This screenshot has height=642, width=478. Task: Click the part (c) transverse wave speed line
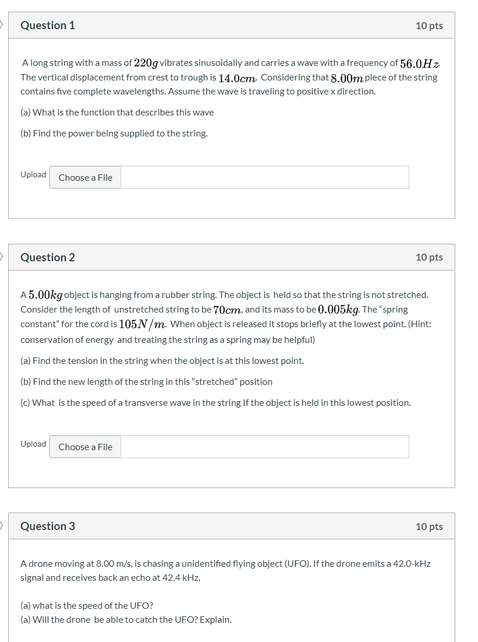tap(215, 403)
